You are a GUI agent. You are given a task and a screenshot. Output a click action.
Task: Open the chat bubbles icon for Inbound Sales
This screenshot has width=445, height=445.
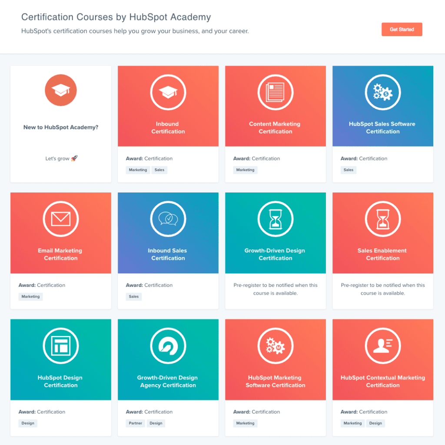168,219
